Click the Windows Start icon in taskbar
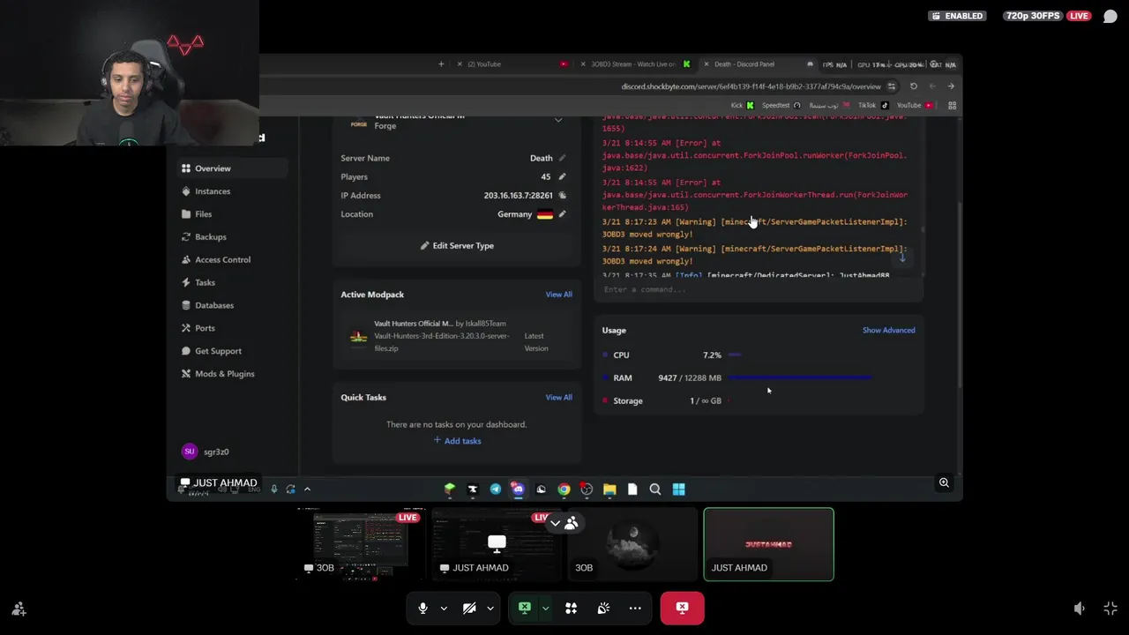1129x635 pixels. pos(678,489)
